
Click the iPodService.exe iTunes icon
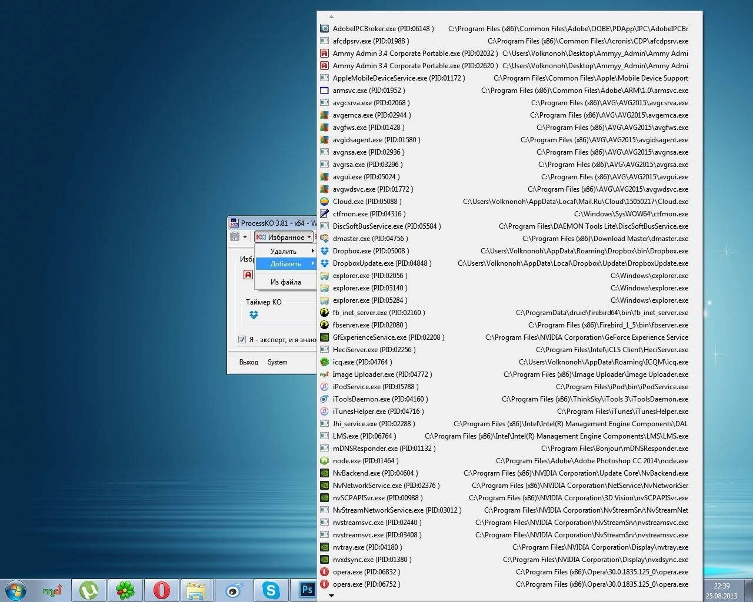coord(324,386)
